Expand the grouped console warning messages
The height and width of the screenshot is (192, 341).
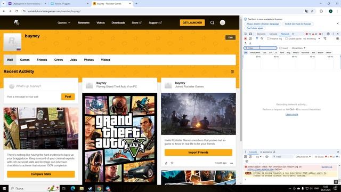click(x=248, y=173)
